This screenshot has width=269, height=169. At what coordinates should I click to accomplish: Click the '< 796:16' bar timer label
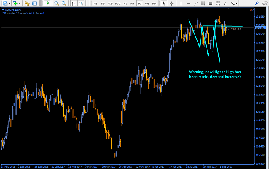coord(235,30)
